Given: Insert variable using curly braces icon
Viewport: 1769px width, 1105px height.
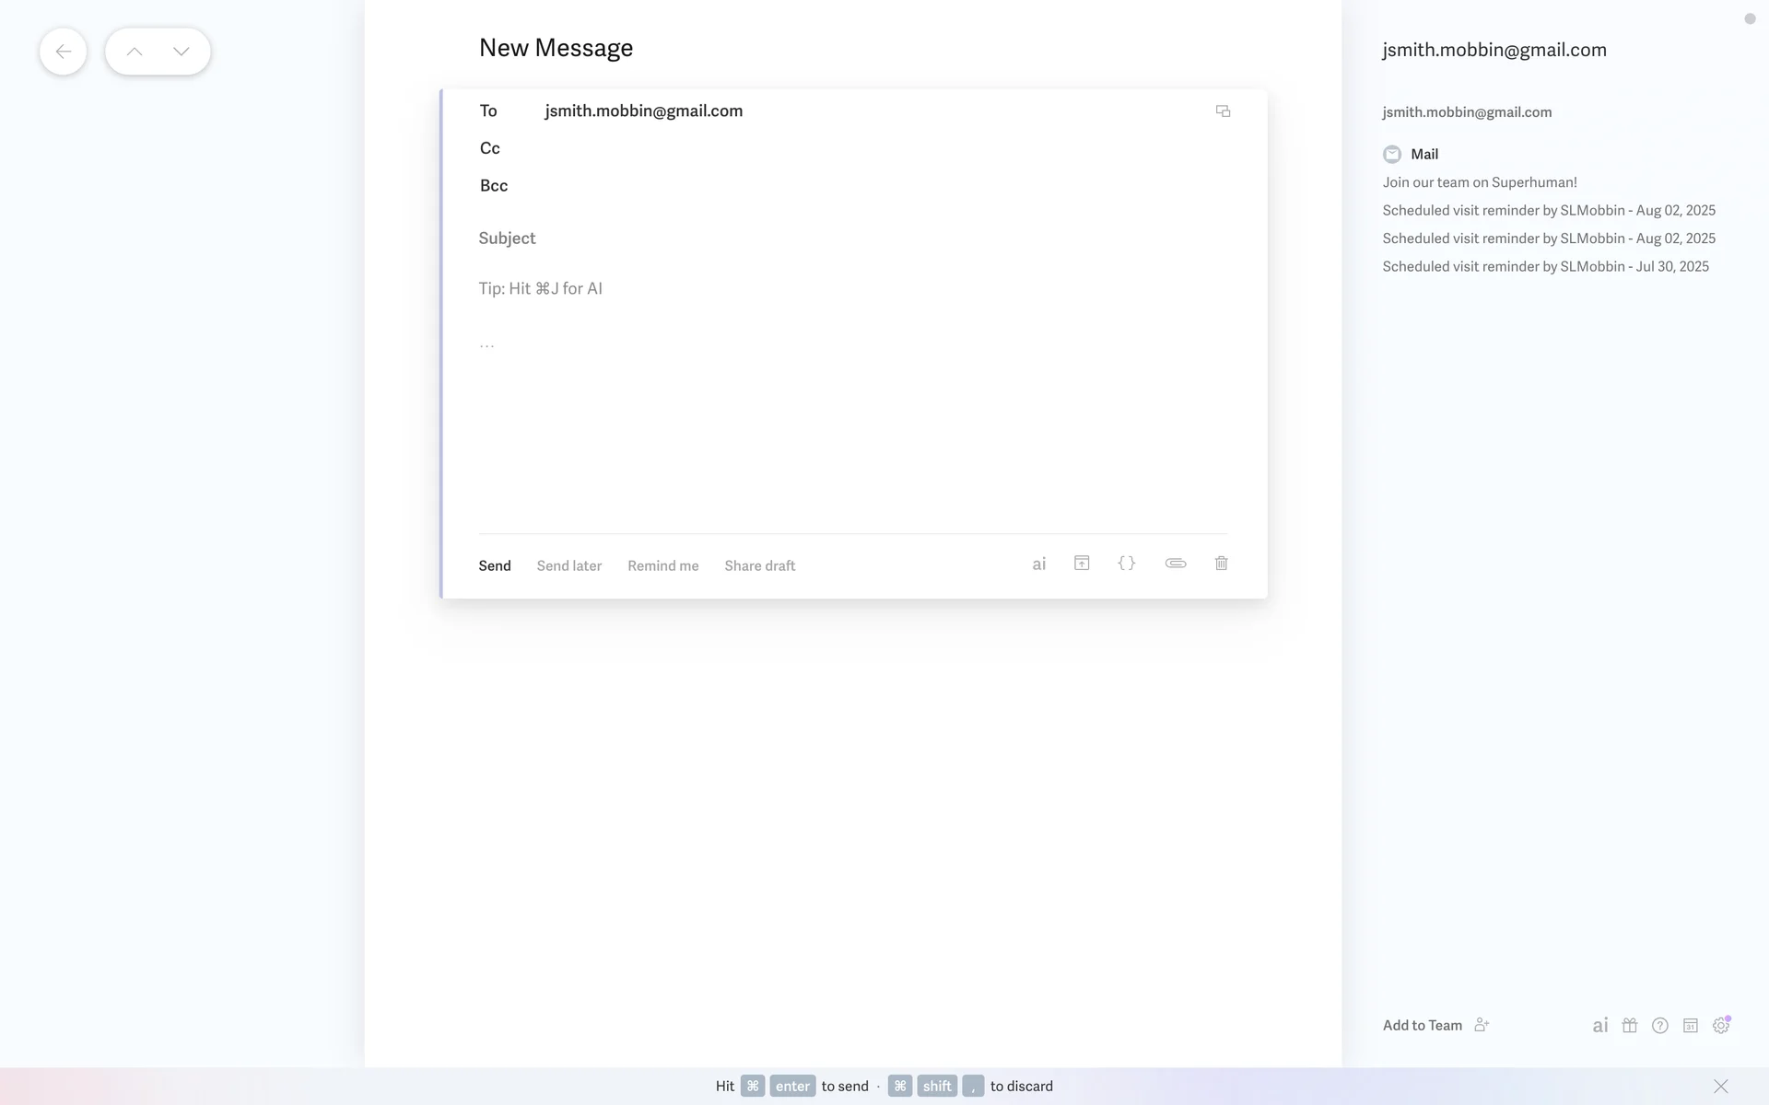Looking at the screenshot, I should (x=1126, y=564).
